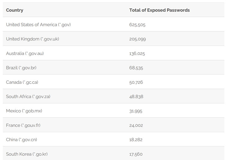Select the Canada (*.gc.ca) cell
Screen dimensions: 226x160
pyautogui.click(x=22, y=82)
